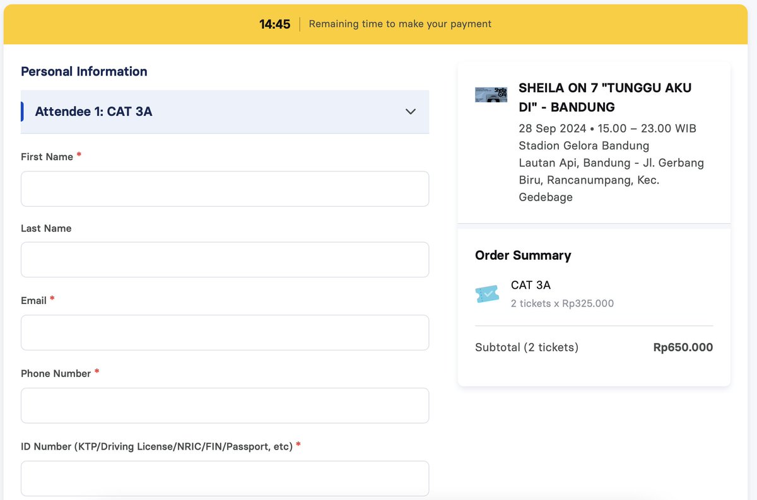The width and height of the screenshot is (757, 500).
Task: Focus the ID Number input field
Action: coord(225,479)
